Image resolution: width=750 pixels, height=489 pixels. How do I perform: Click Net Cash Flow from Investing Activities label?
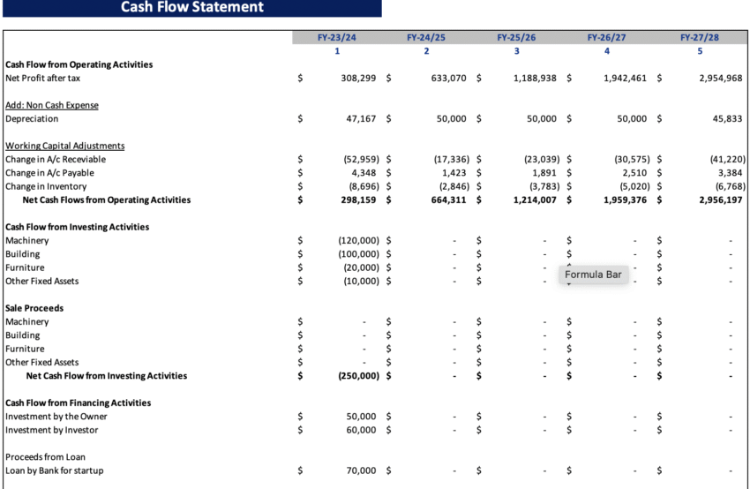[106, 376]
